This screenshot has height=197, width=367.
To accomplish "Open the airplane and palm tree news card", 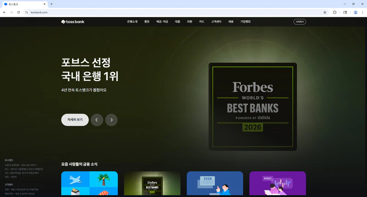I will 89,183.
